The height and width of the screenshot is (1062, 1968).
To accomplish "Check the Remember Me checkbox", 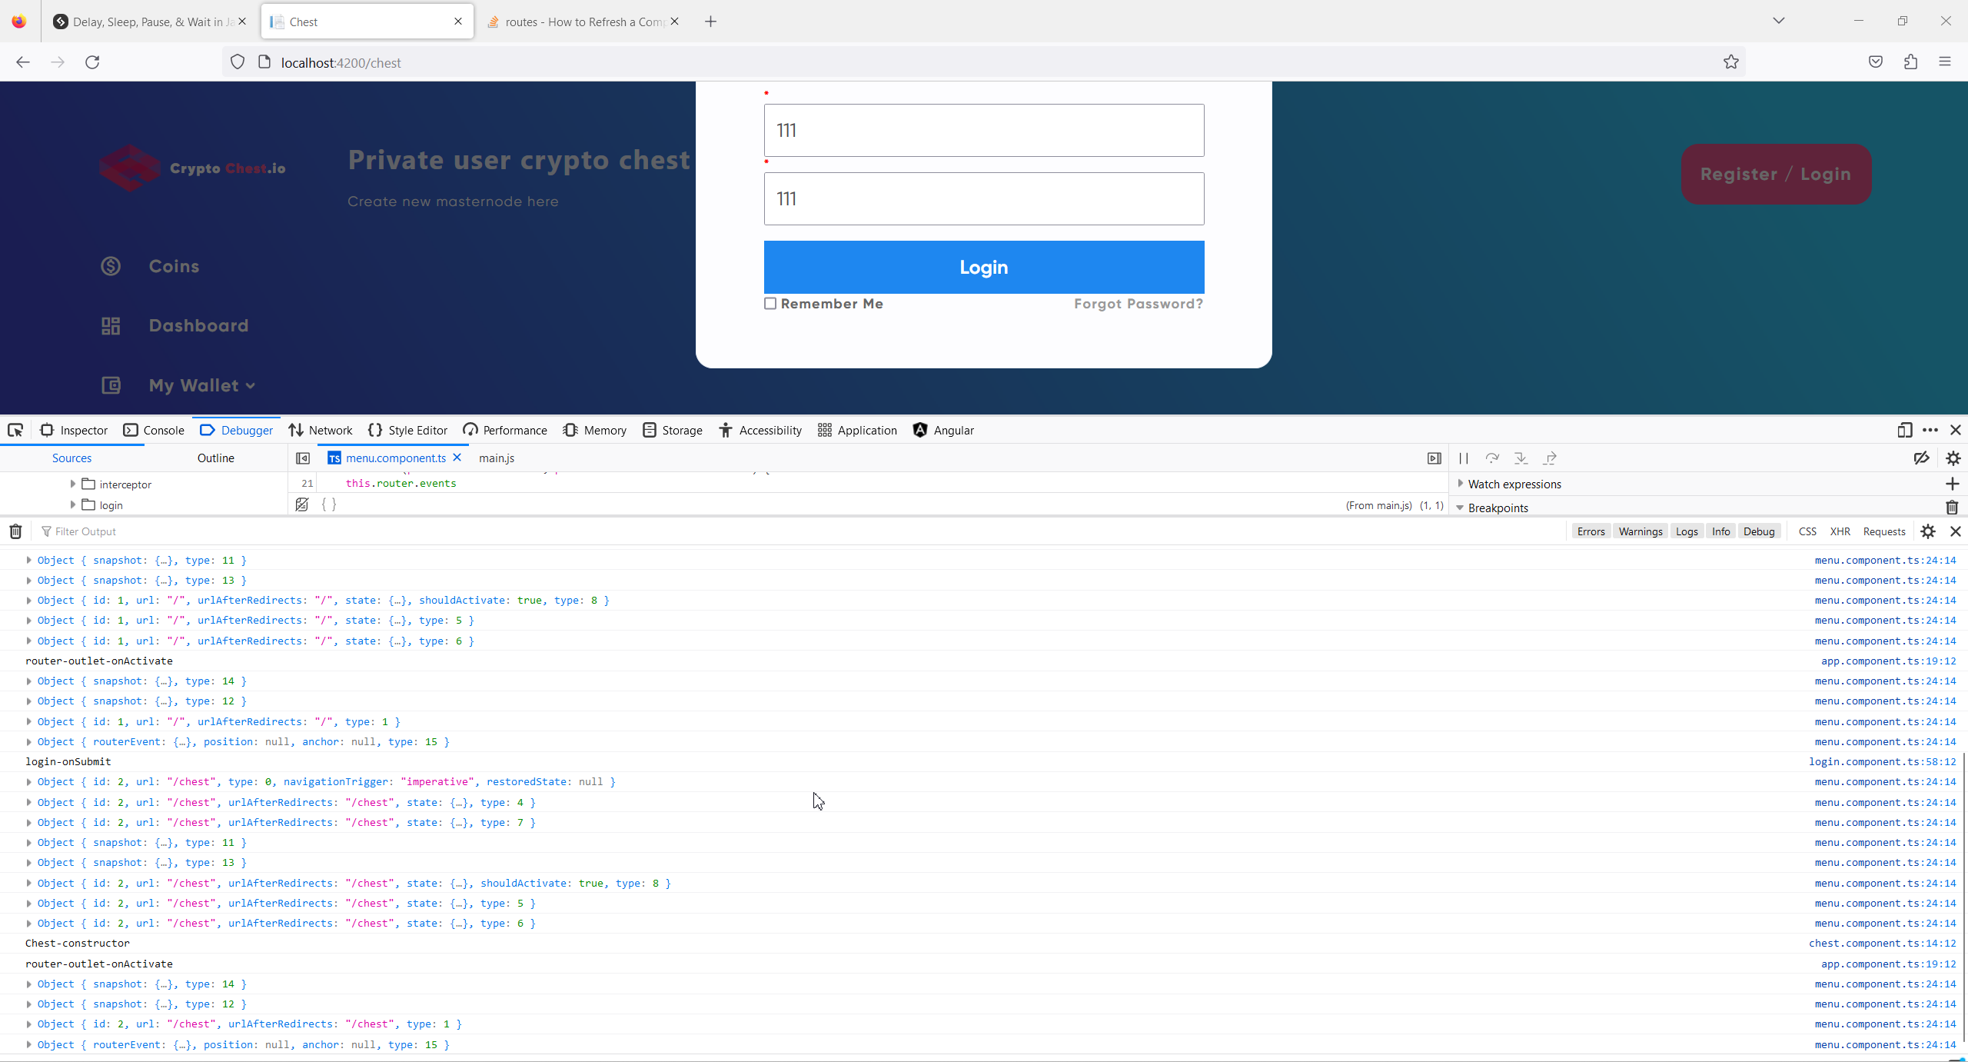I will [x=770, y=304].
